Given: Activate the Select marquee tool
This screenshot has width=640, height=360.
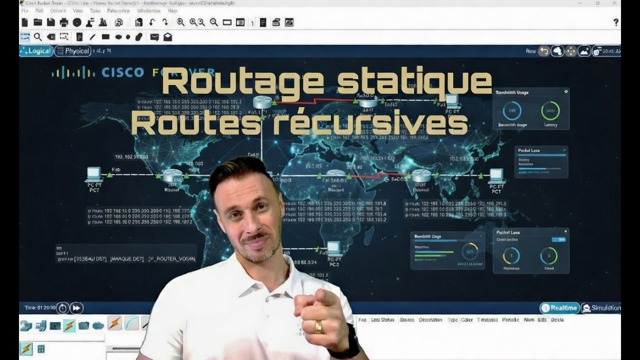Looking at the screenshot, I should (25, 36).
